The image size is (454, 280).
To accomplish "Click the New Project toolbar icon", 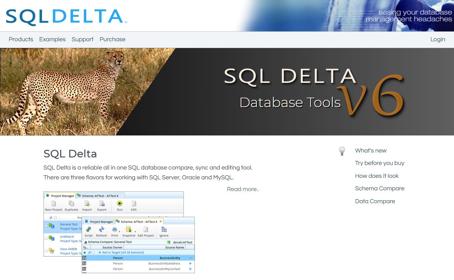I will pos(53,204).
